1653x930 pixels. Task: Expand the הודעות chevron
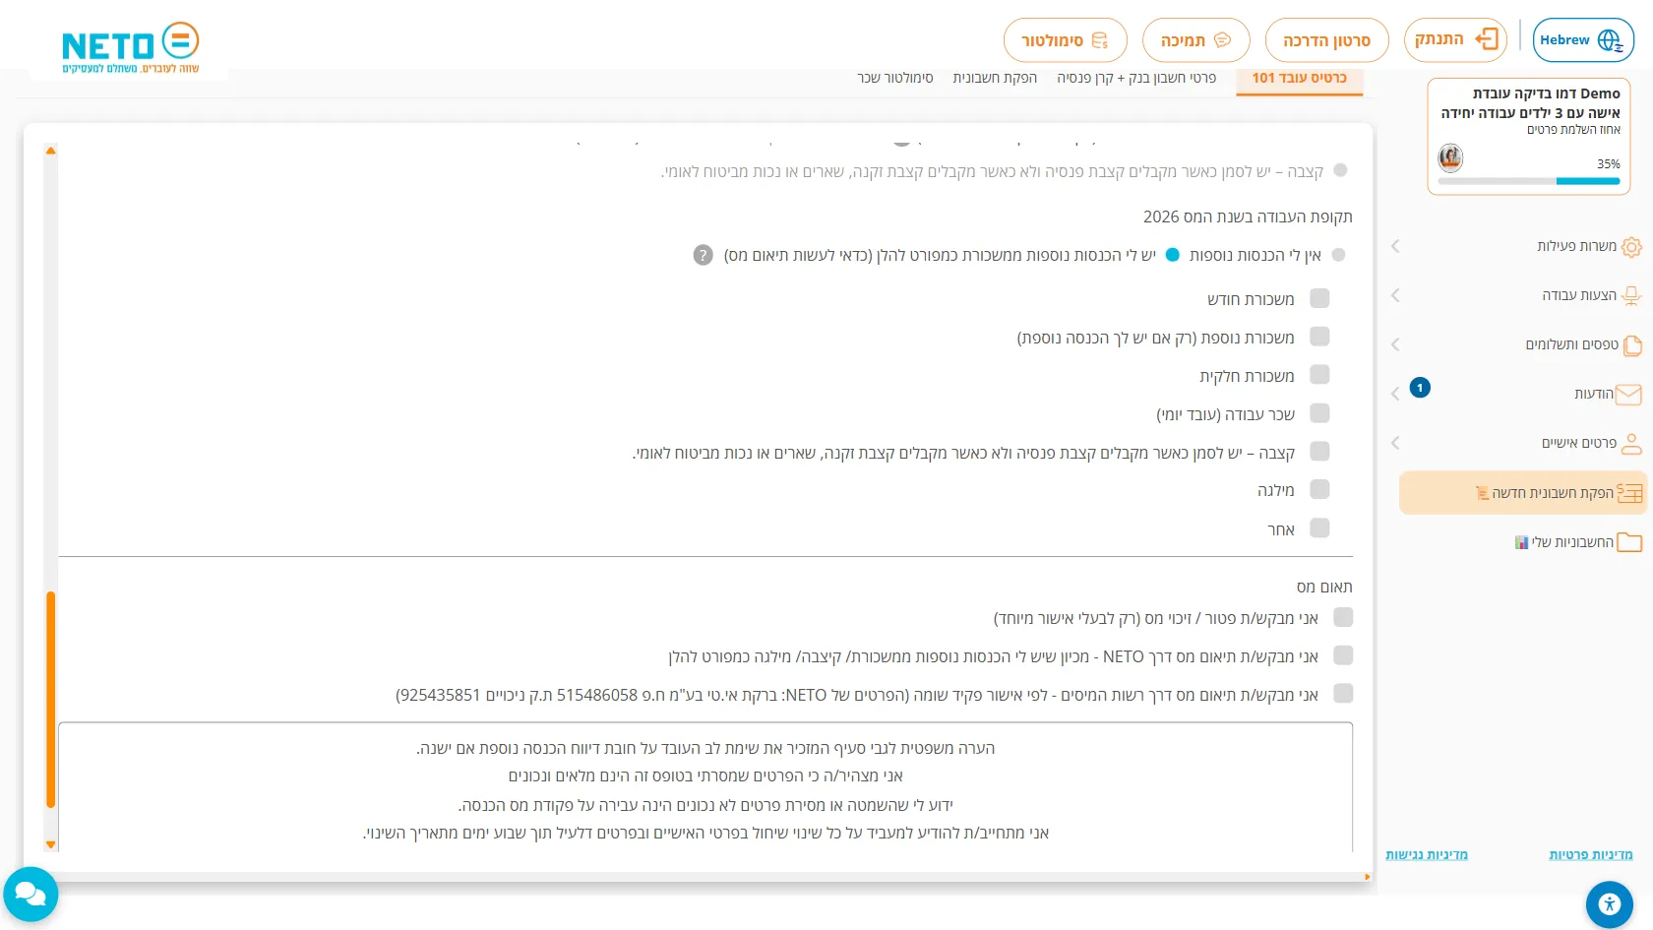pyautogui.click(x=1395, y=394)
